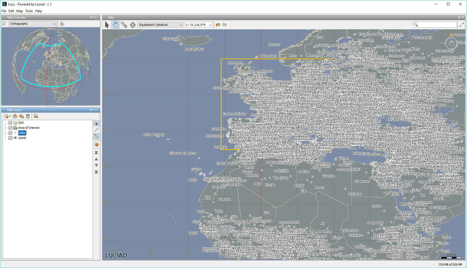Delete selected layer with trash icon

(28, 116)
